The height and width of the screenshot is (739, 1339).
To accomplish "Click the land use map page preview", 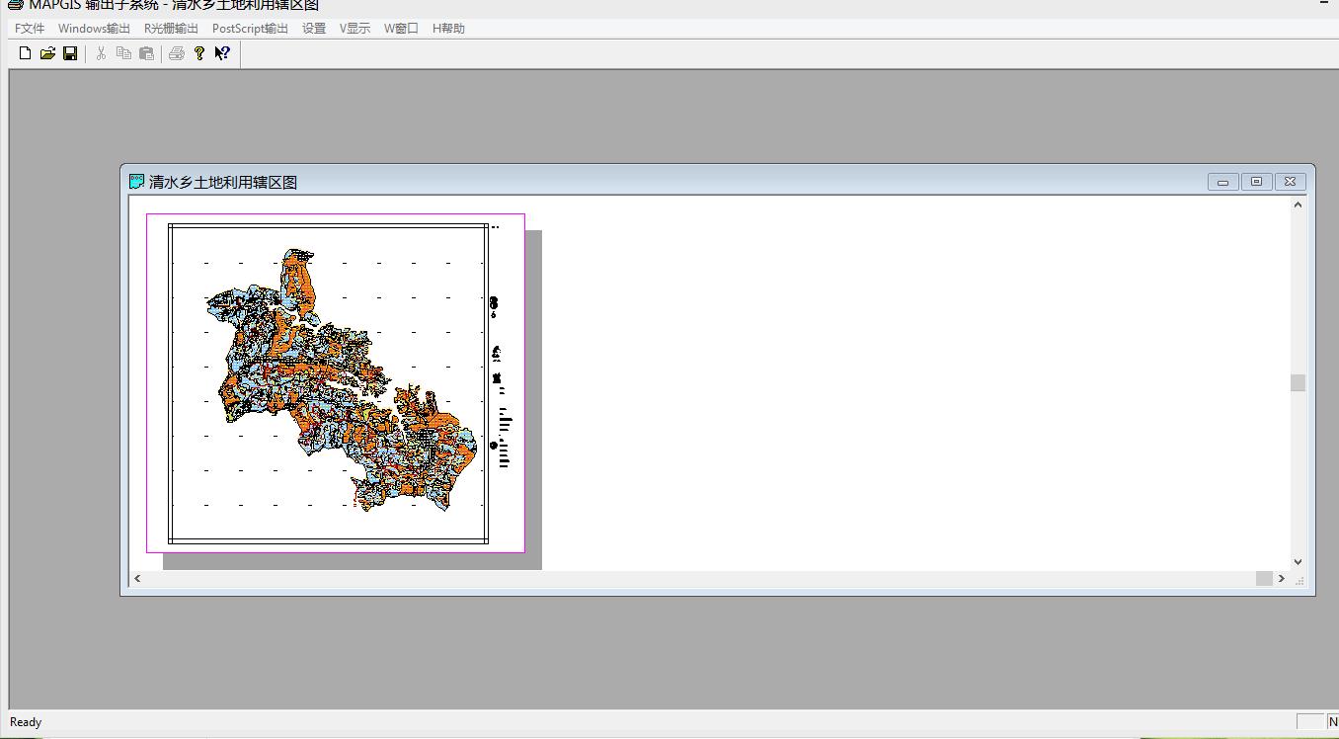I will click(336, 383).
